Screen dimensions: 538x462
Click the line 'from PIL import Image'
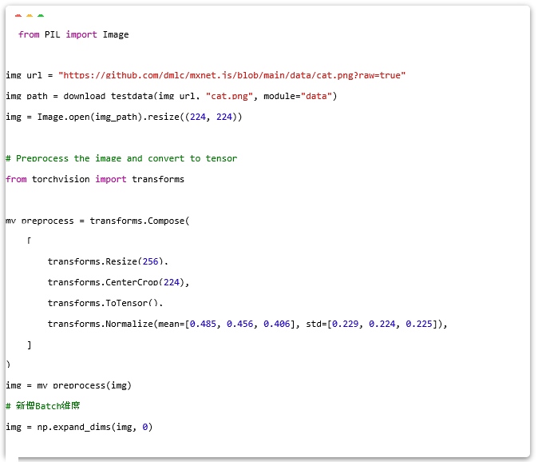click(73, 34)
